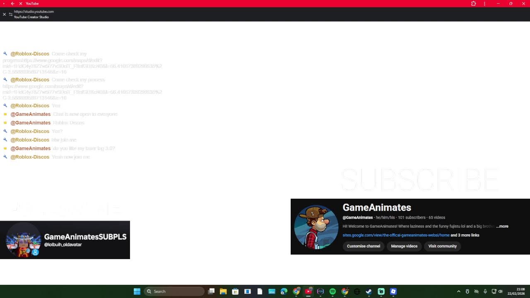Open the volume control tray icon
The height and width of the screenshot is (298, 530).
click(500, 291)
